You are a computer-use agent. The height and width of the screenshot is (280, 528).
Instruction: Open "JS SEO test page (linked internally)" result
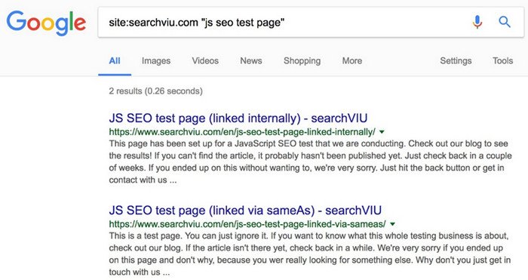click(x=238, y=118)
